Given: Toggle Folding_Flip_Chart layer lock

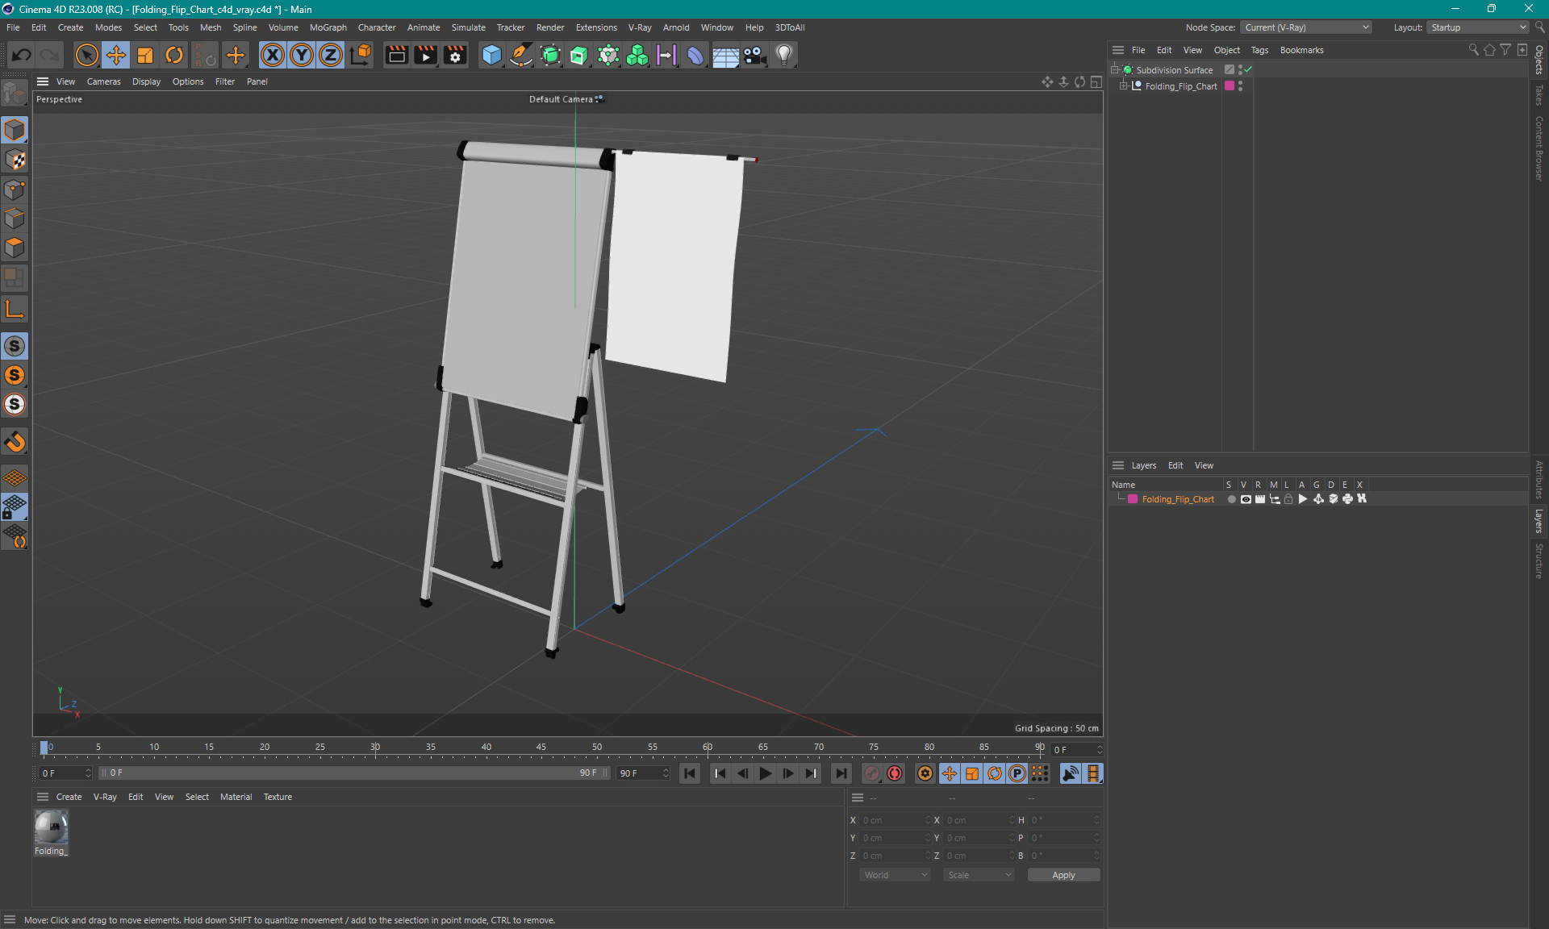Looking at the screenshot, I should click(1288, 499).
